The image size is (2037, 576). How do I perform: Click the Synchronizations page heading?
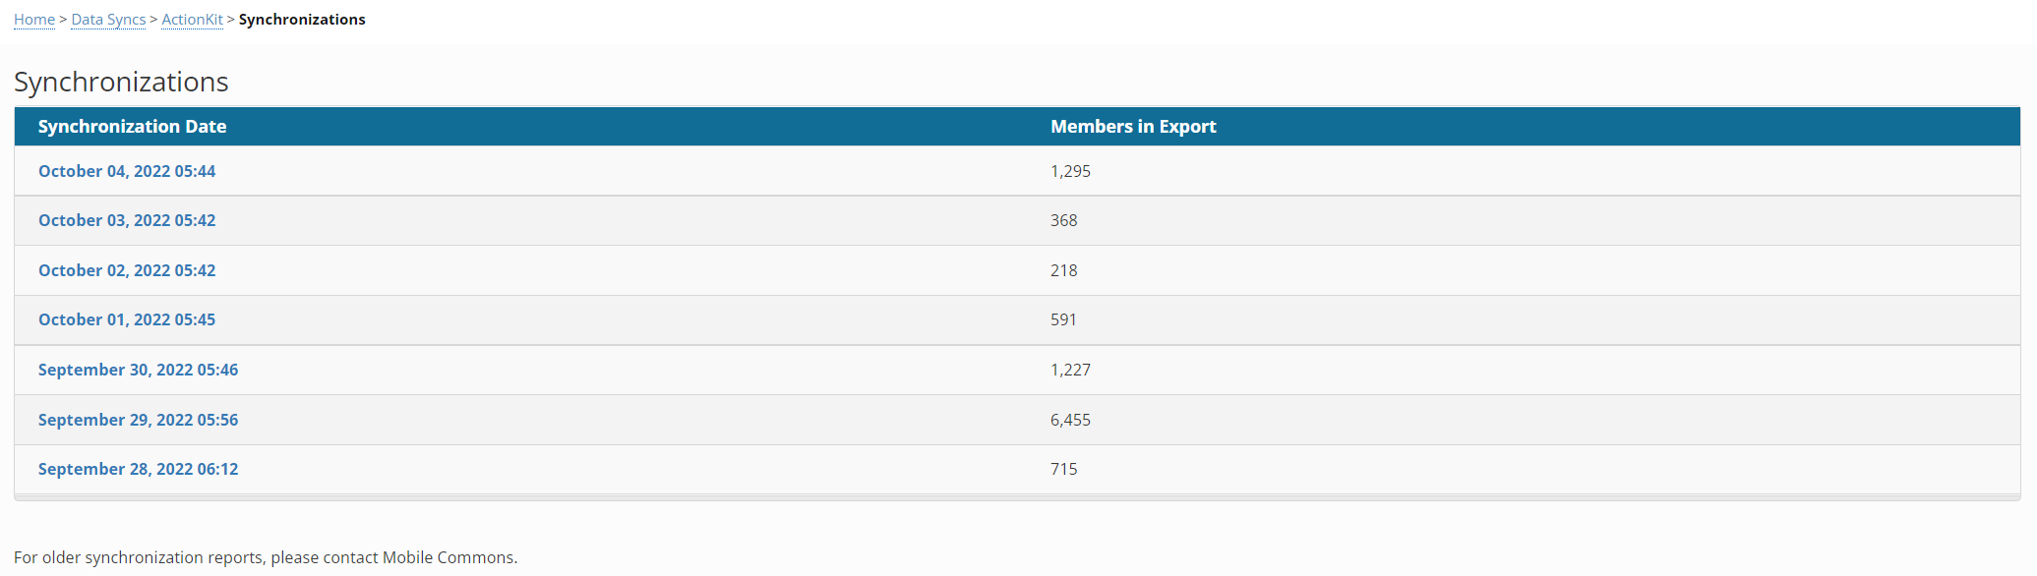(x=121, y=82)
